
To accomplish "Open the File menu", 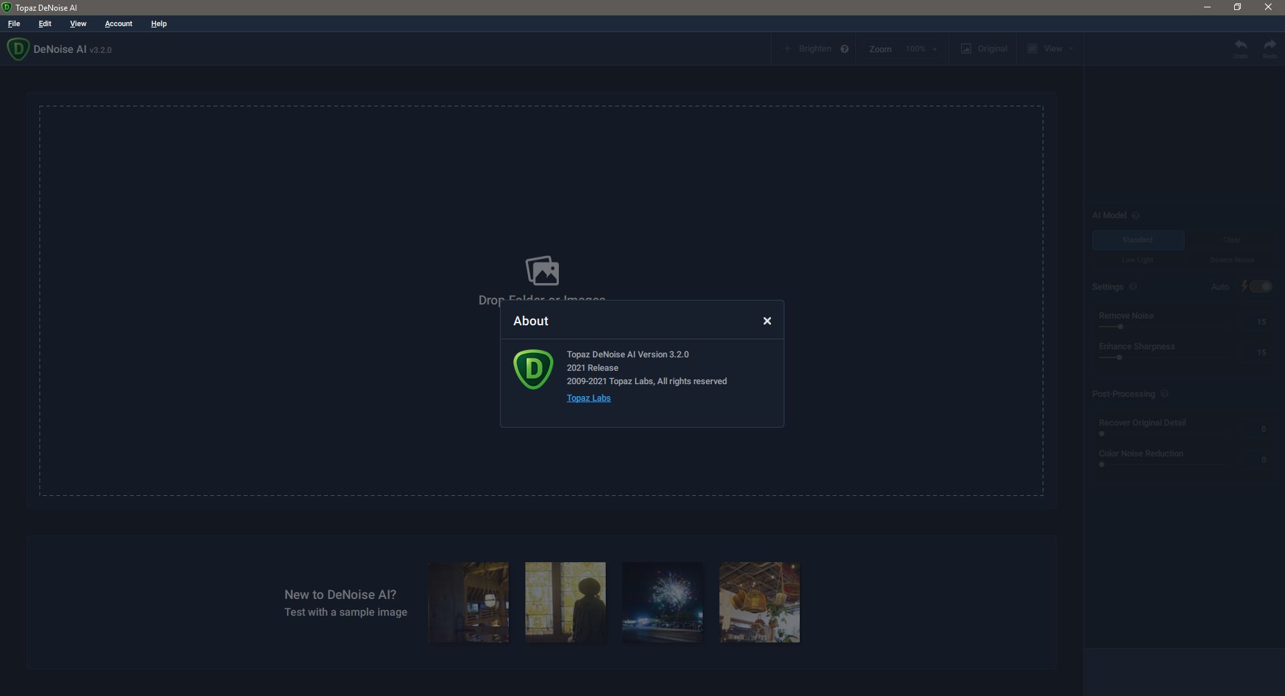I will pos(14,23).
